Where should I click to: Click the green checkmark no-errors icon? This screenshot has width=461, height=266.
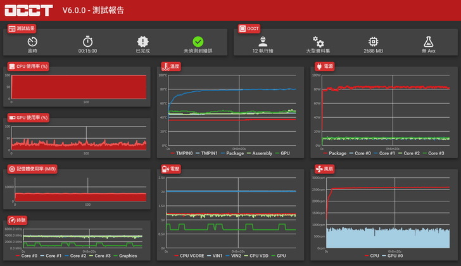[x=198, y=42]
